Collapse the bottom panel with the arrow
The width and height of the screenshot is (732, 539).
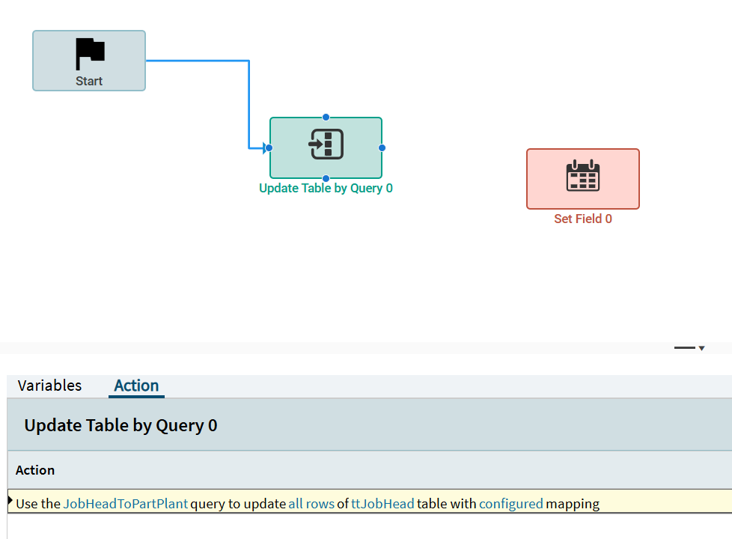(701, 348)
